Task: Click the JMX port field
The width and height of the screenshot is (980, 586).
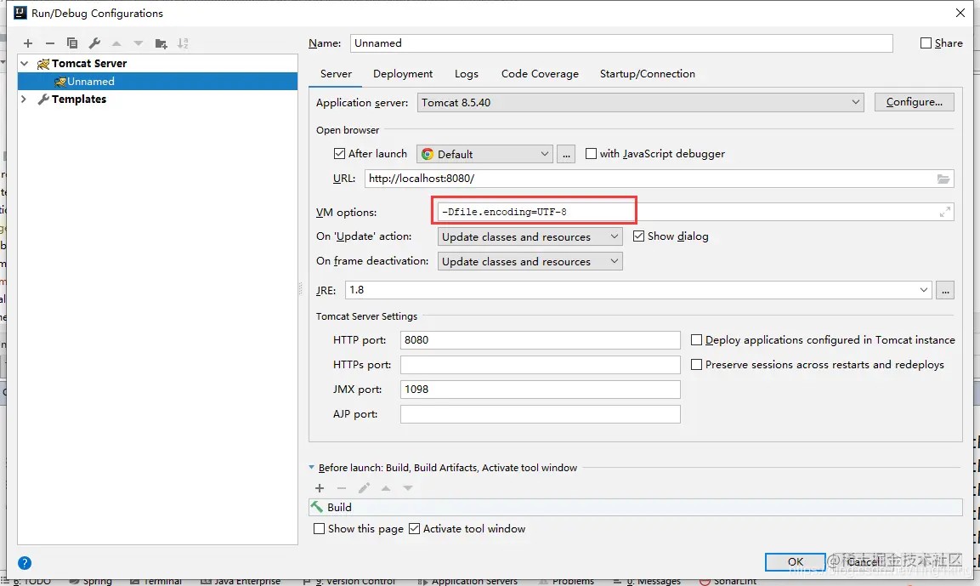Action: point(540,390)
